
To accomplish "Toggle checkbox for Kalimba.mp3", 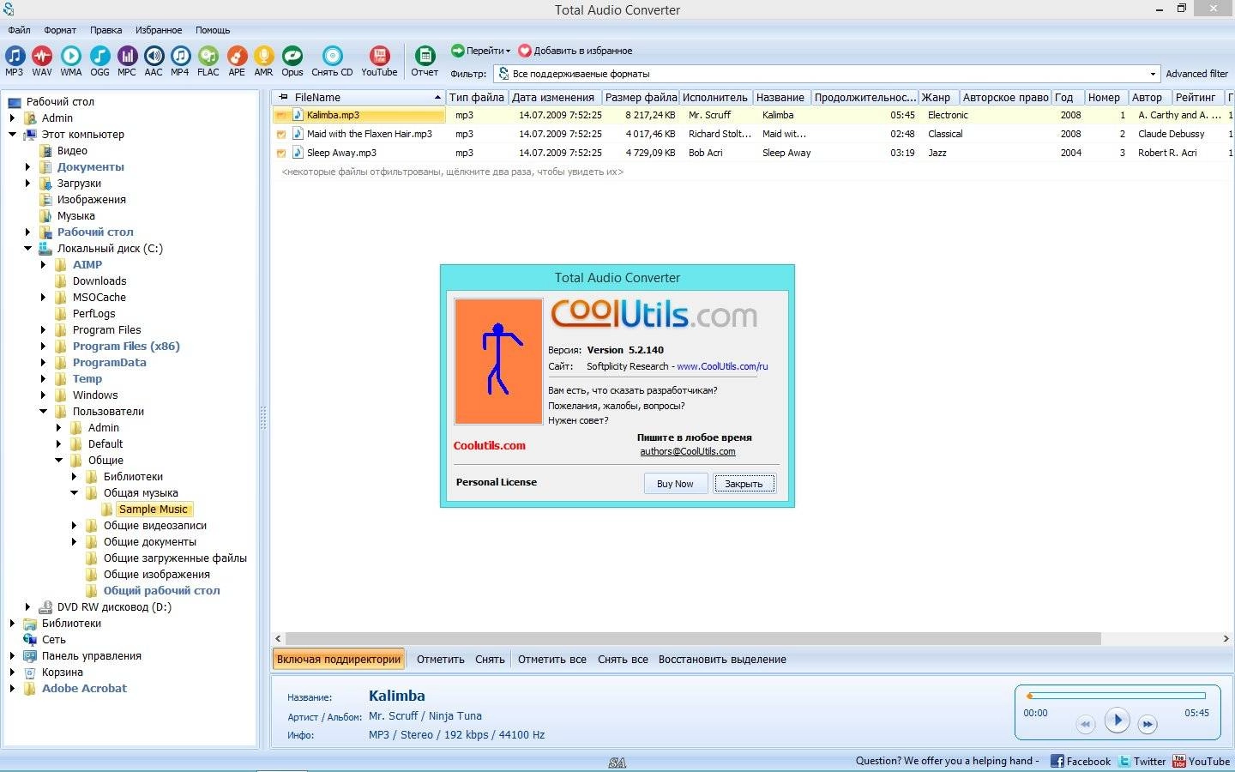I will pos(280,115).
